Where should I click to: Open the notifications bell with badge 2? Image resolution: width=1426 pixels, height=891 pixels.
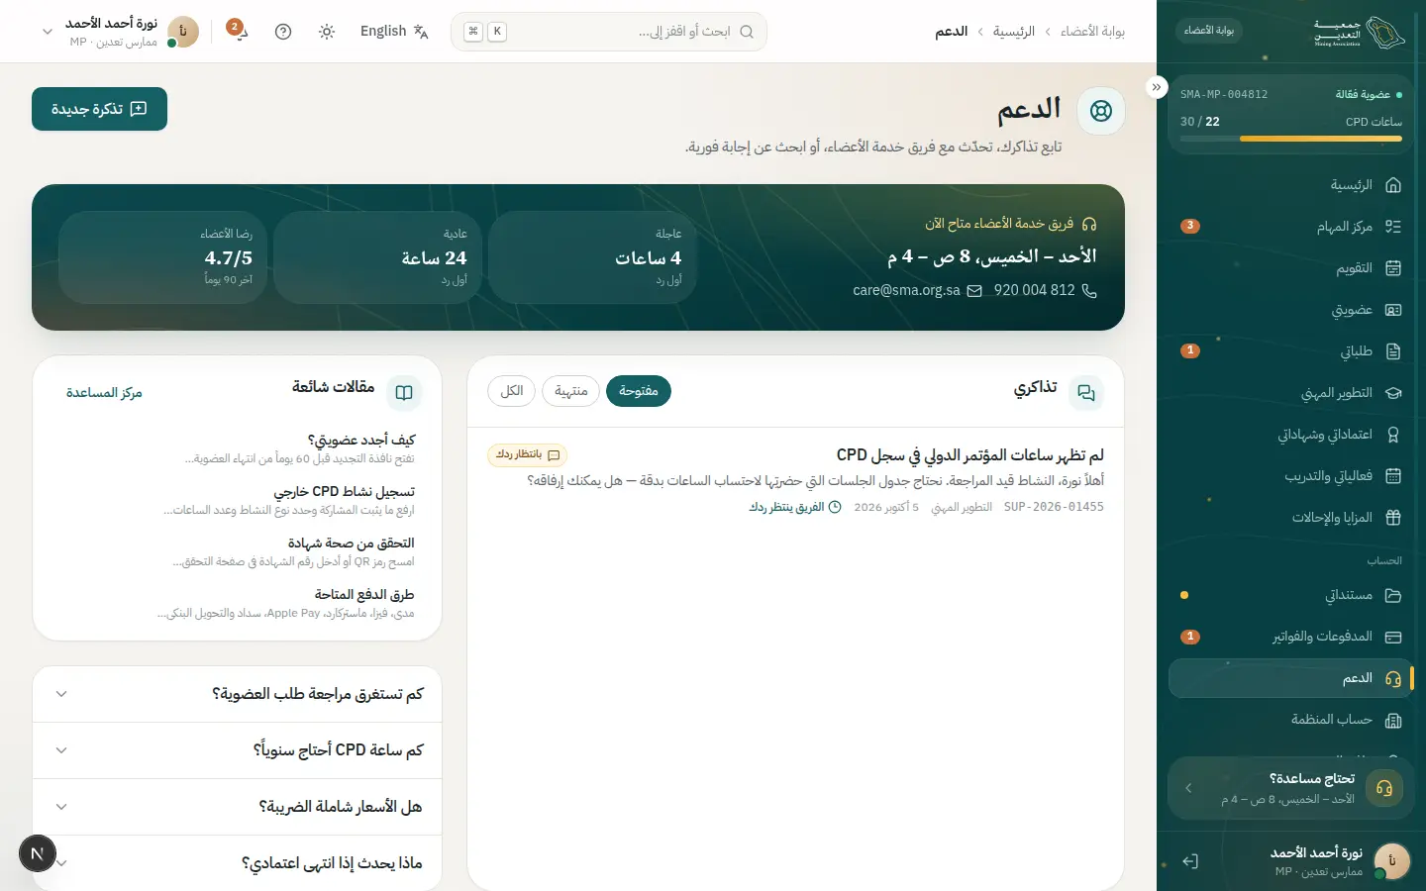[x=238, y=31]
